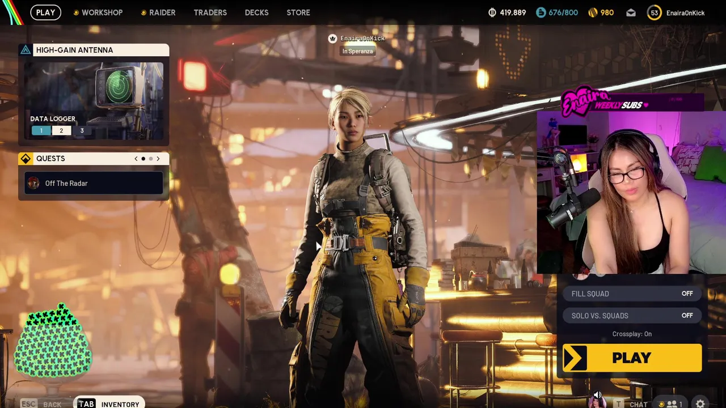This screenshot has height=408, width=726.
Task: Open the settings gear icon
Action: tap(700, 404)
